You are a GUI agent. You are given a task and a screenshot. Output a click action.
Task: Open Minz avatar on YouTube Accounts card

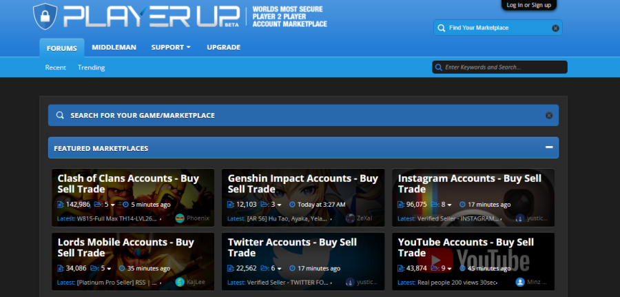(520, 283)
